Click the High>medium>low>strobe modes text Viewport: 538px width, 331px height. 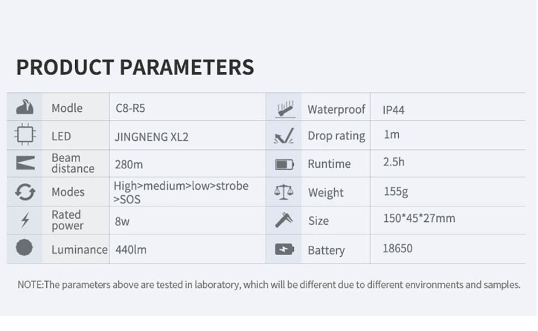click(x=181, y=186)
